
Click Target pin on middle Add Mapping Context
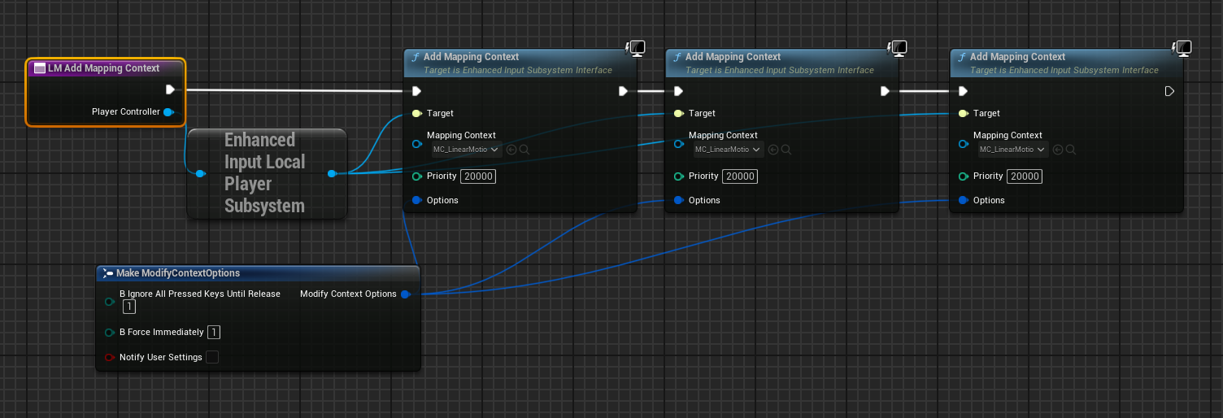(679, 114)
